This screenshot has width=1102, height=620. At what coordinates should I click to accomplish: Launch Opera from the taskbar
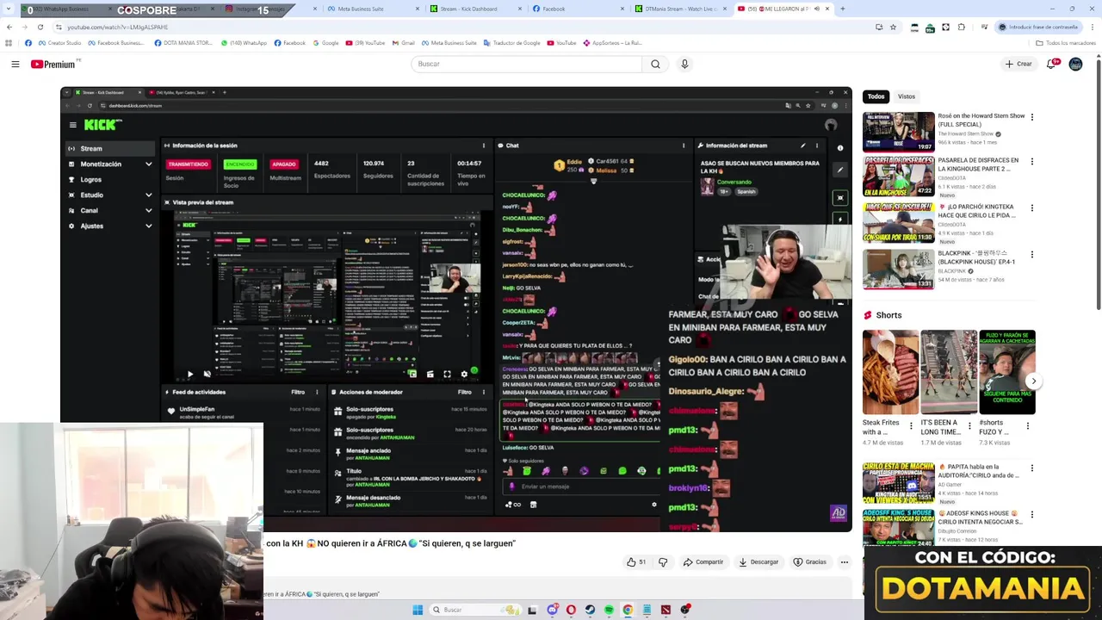(x=571, y=610)
